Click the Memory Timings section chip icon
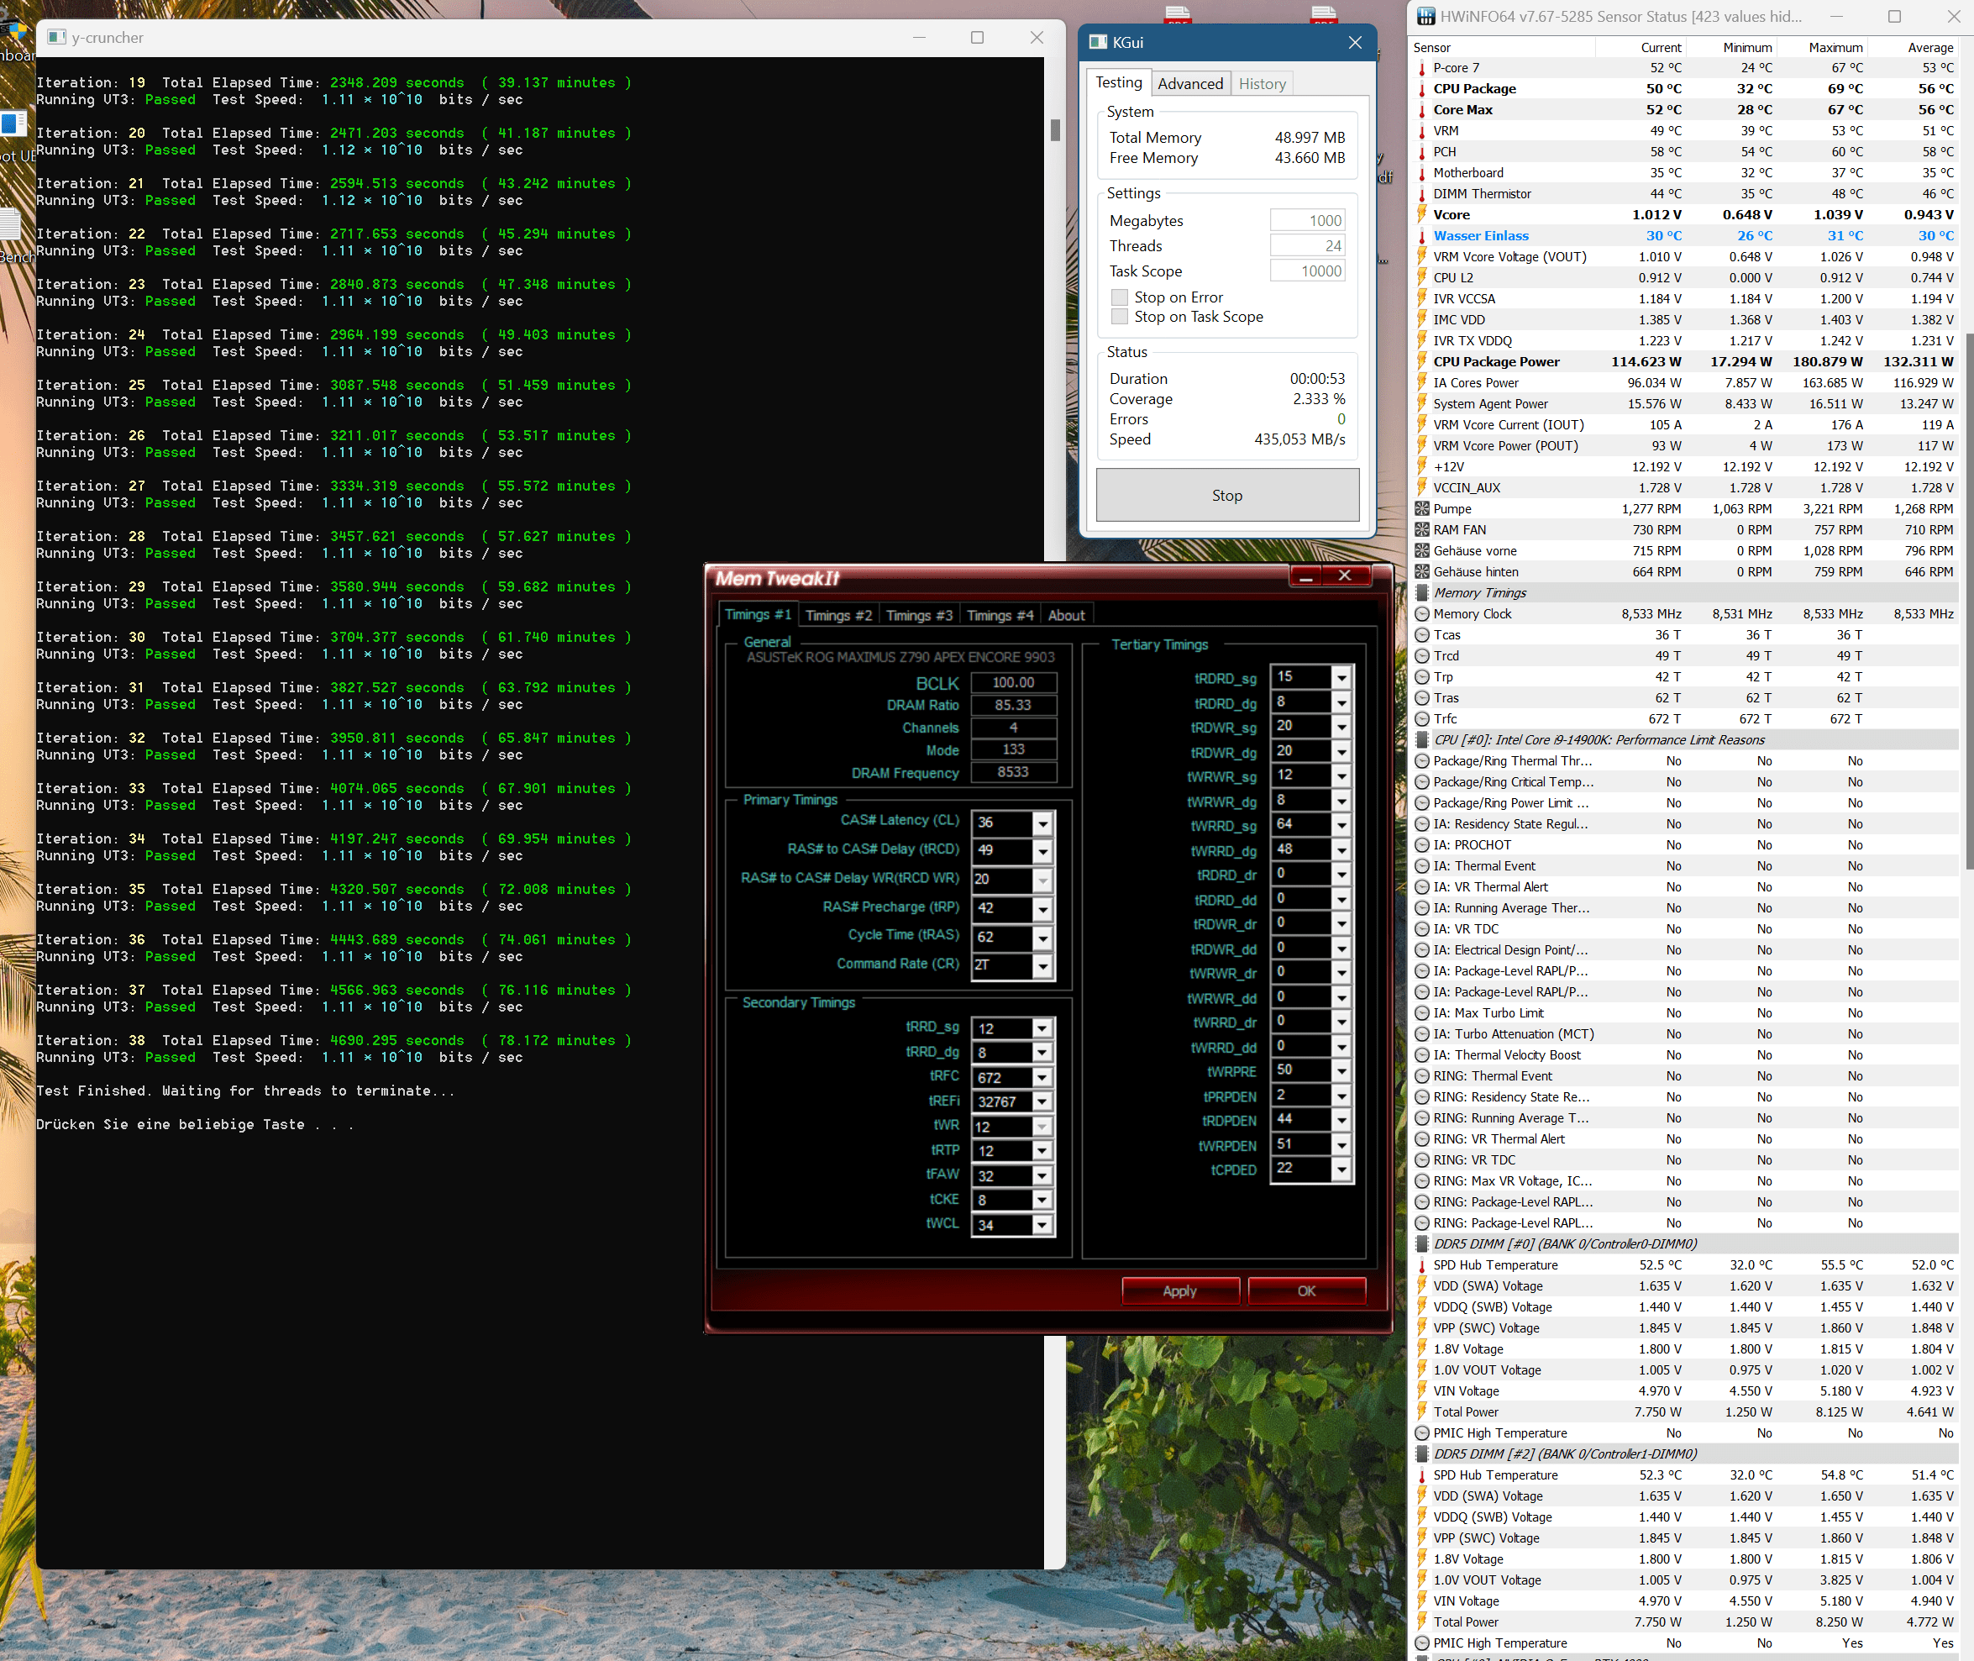Image resolution: width=1974 pixels, height=1661 pixels. (1422, 593)
